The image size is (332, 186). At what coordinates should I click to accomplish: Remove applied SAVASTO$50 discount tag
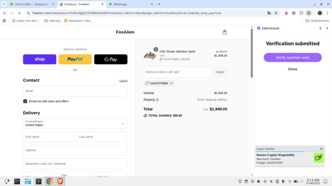tap(171, 83)
